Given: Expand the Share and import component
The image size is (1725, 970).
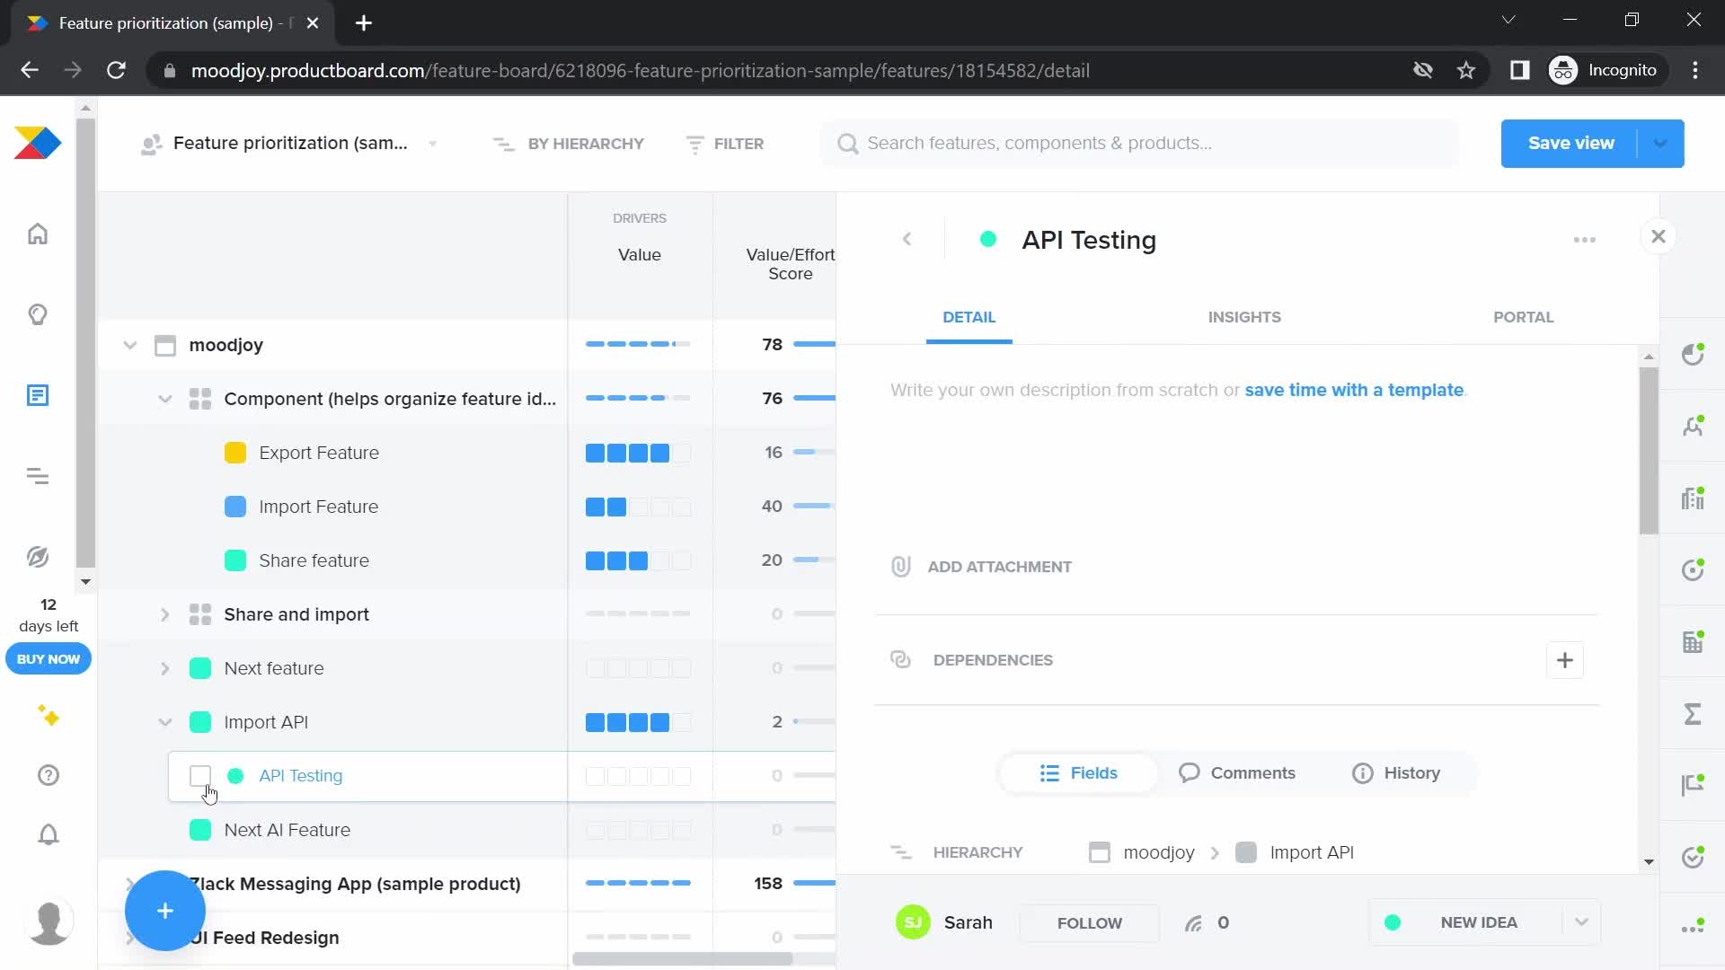Looking at the screenshot, I should pyautogui.click(x=165, y=614).
